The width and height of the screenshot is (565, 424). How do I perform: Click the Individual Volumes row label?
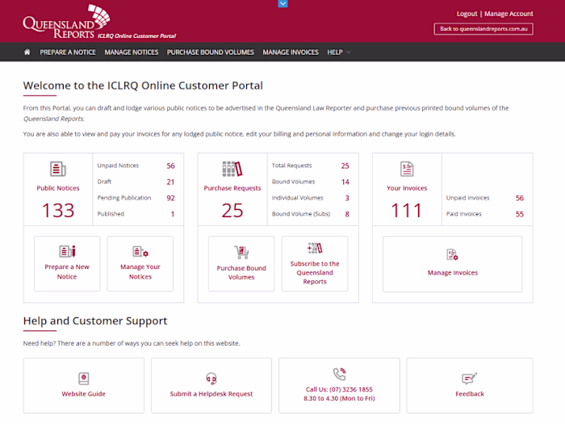coord(297,198)
